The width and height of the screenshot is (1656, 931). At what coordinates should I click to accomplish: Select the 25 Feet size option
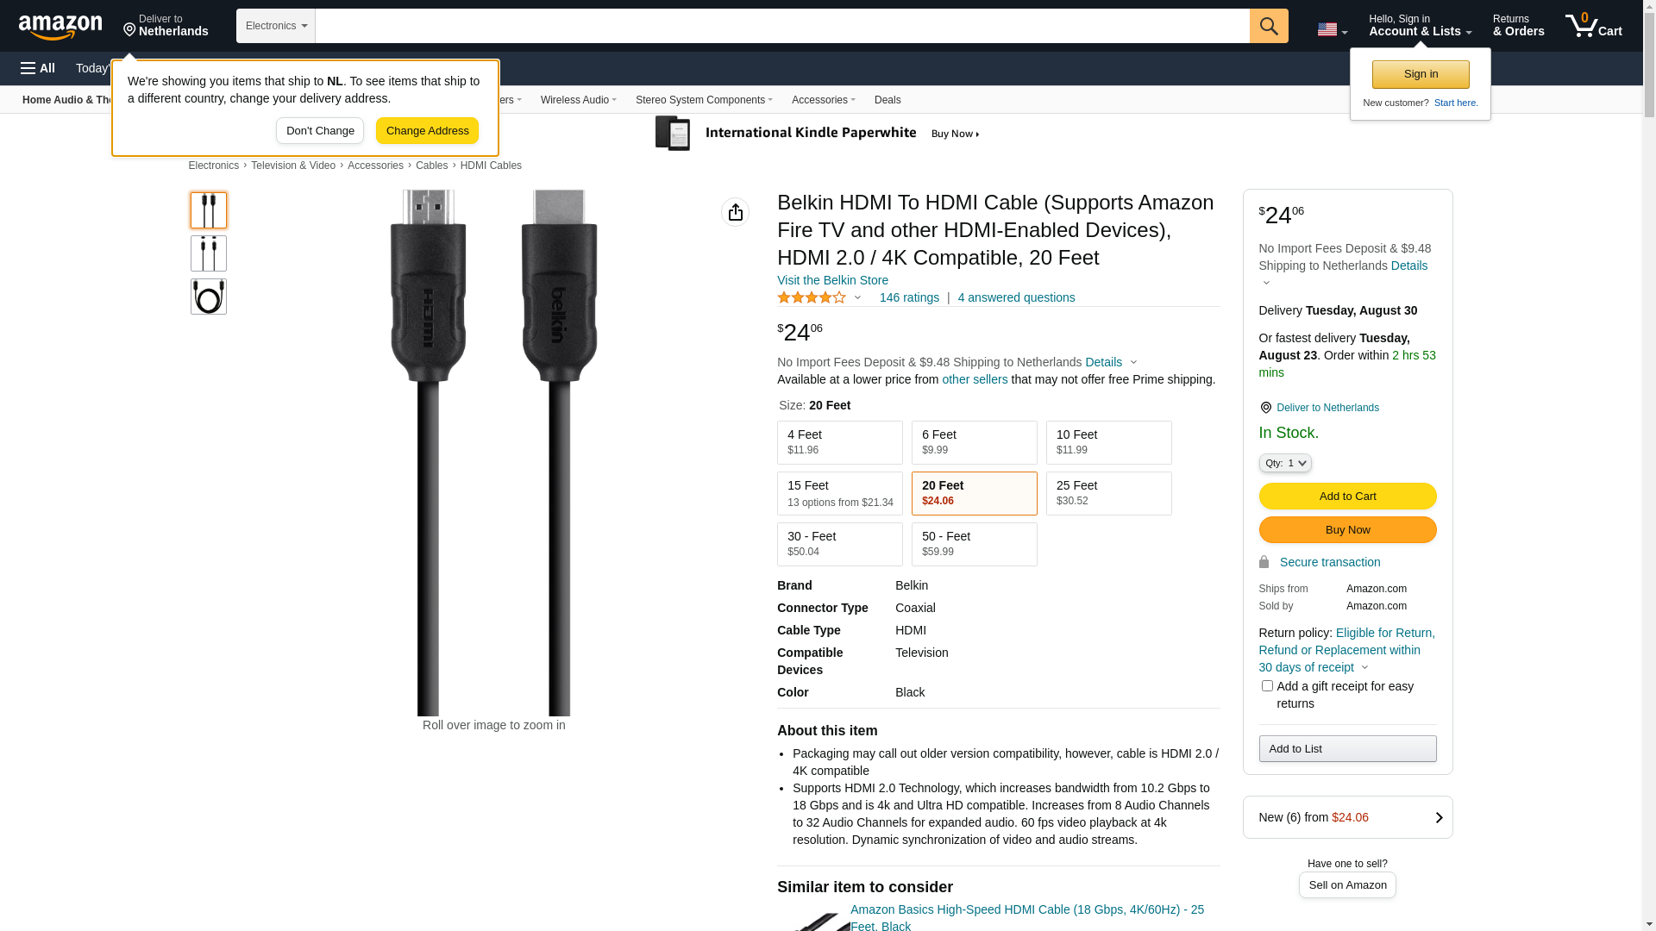point(1108,493)
